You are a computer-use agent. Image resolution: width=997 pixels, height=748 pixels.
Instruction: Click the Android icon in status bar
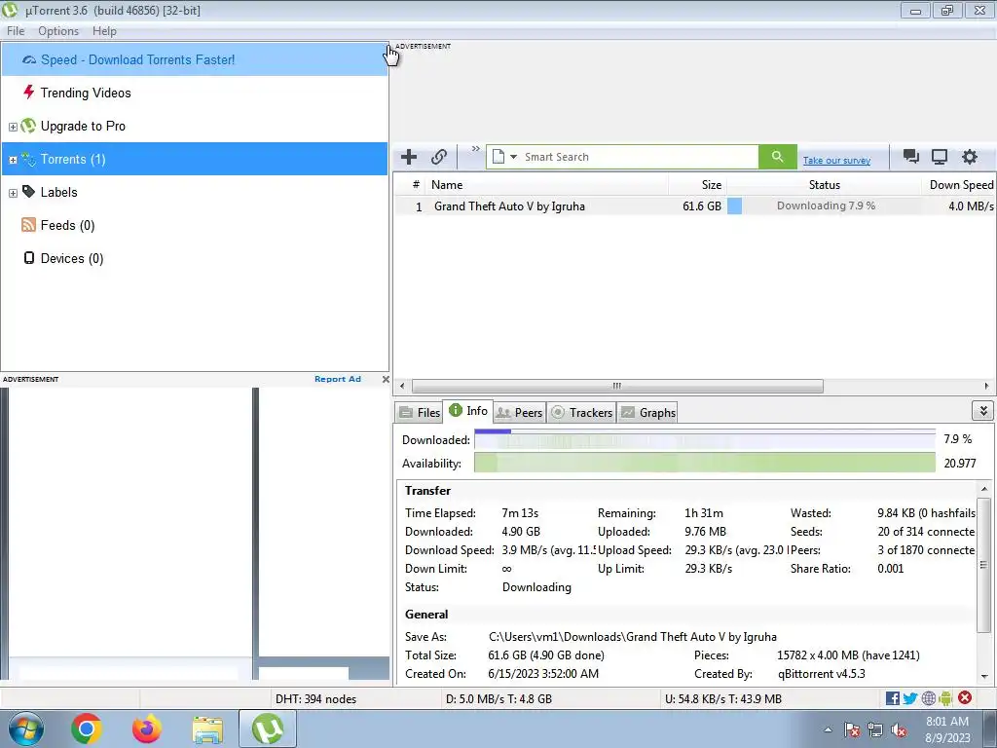(945, 698)
